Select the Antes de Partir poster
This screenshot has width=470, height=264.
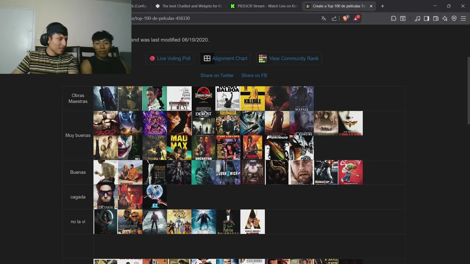click(130, 221)
